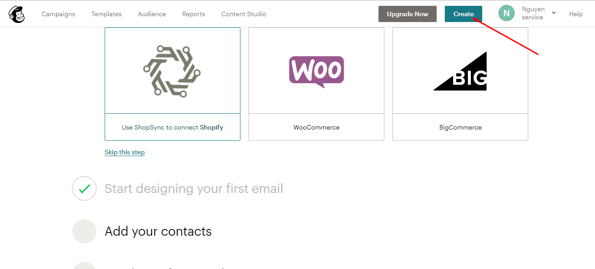Click the teal Create button
Screen dimensions: 595x269
(x=463, y=14)
